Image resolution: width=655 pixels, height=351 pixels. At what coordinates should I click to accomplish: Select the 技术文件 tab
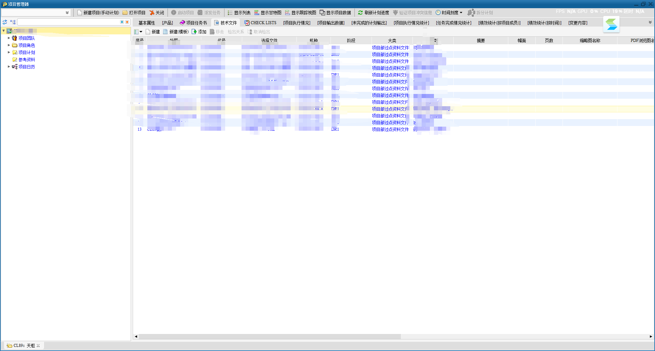(225, 23)
